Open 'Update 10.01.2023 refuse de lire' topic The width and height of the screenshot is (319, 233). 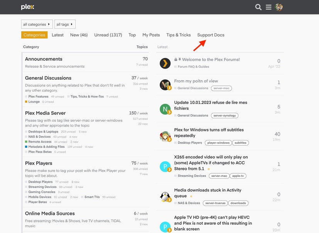(211, 105)
